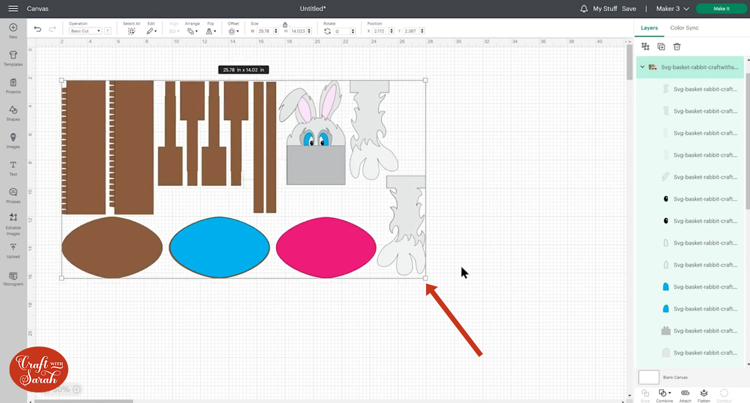Expand the Maker 3 machine dropdown
Image resolution: width=750 pixels, height=403 pixels.
pos(672,9)
